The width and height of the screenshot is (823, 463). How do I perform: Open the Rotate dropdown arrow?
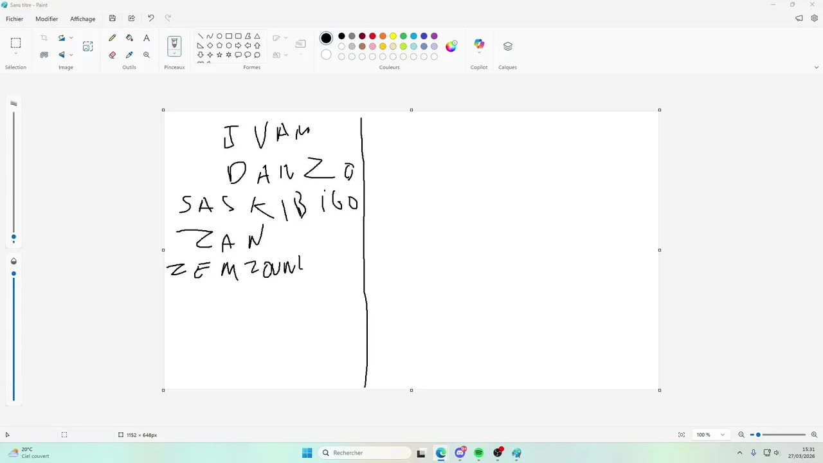tap(71, 38)
